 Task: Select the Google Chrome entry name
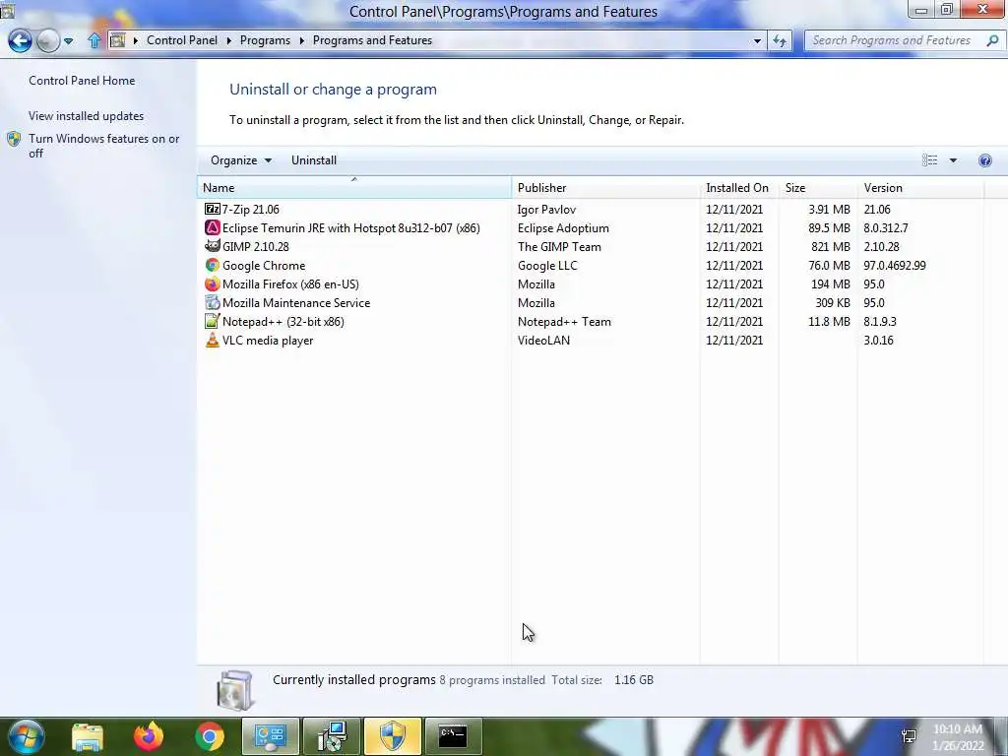coord(264,265)
